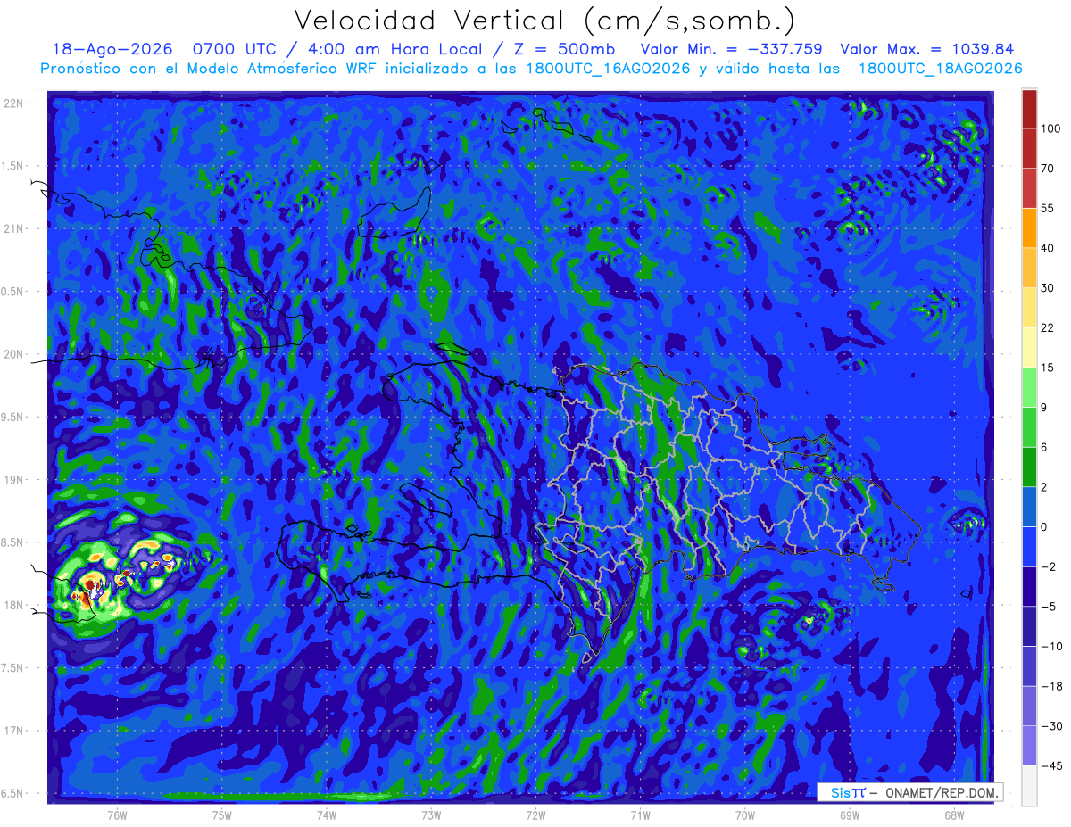
Task: Click the "22" colorbar value
Action: tap(1048, 327)
